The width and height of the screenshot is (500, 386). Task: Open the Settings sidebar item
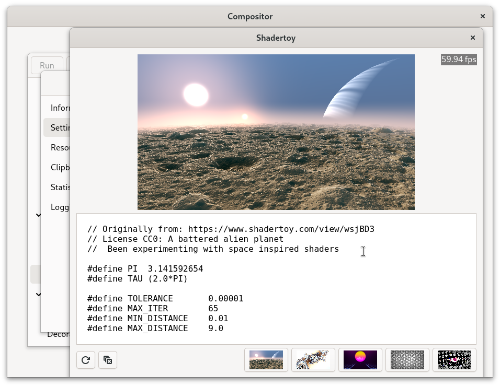(60, 127)
